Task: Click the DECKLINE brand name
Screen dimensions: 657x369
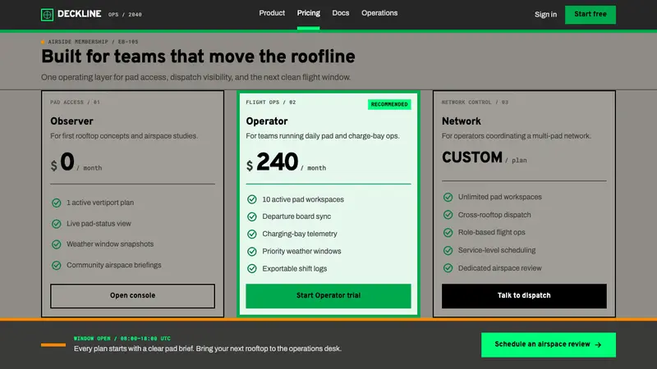Action: (79, 14)
